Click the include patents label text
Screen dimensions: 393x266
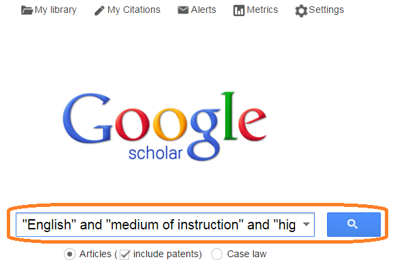(167, 254)
